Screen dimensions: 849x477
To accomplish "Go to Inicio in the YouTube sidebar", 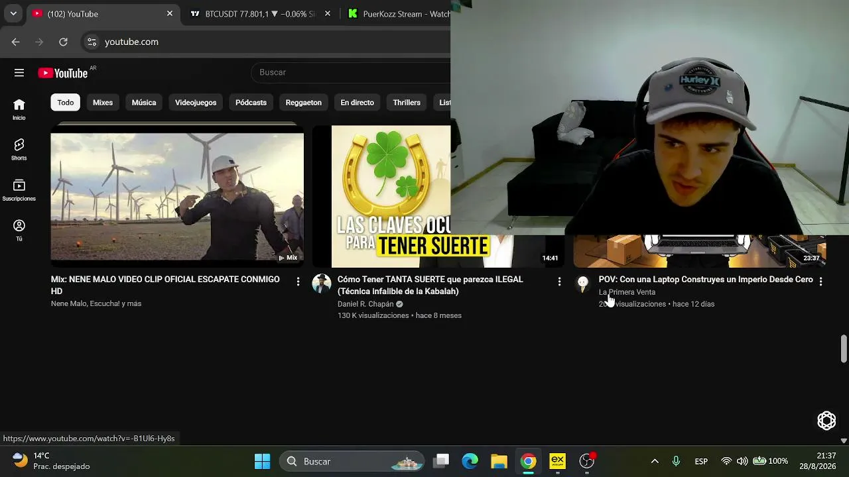I will [x=19, y=109].
